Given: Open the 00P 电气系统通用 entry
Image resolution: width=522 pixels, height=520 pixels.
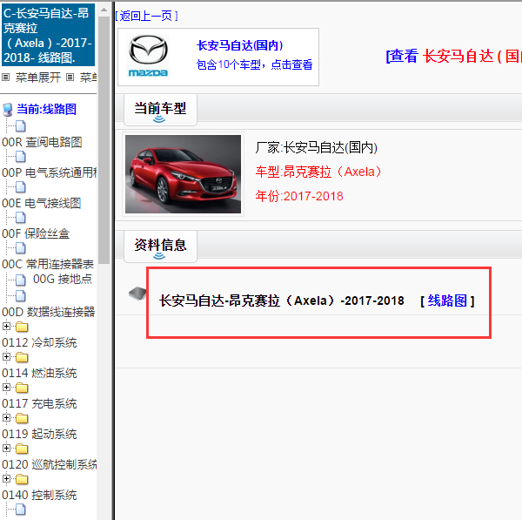Looking at the screenshot, I should pos(50,172).
